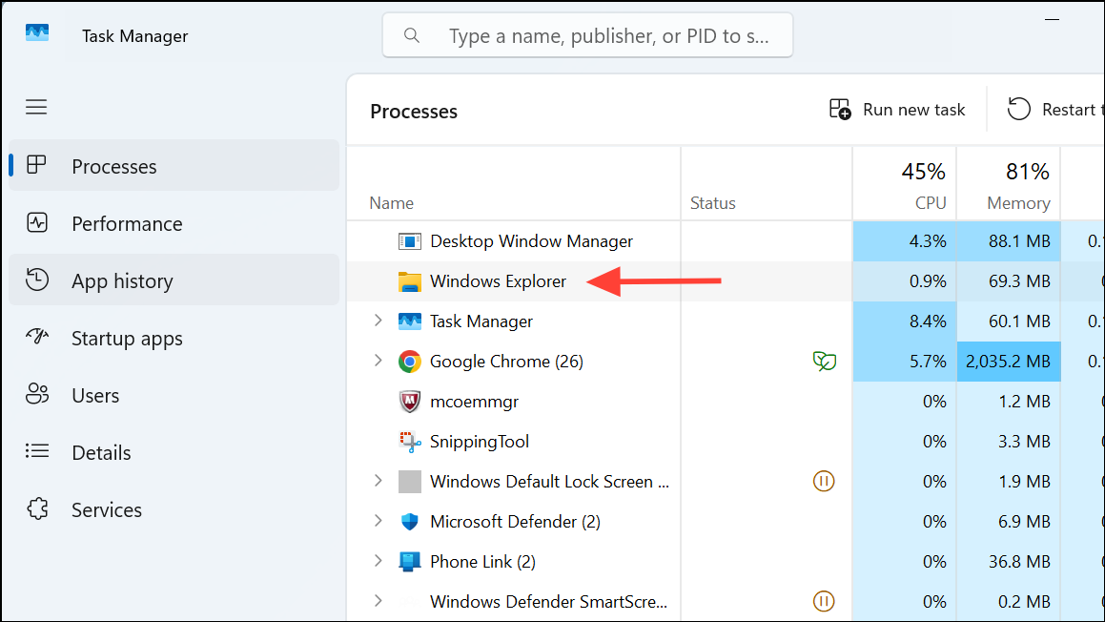Expand the Google Chrome (26) group
The height and width of the screenshot is (622, 1105).
click(379, 361)
